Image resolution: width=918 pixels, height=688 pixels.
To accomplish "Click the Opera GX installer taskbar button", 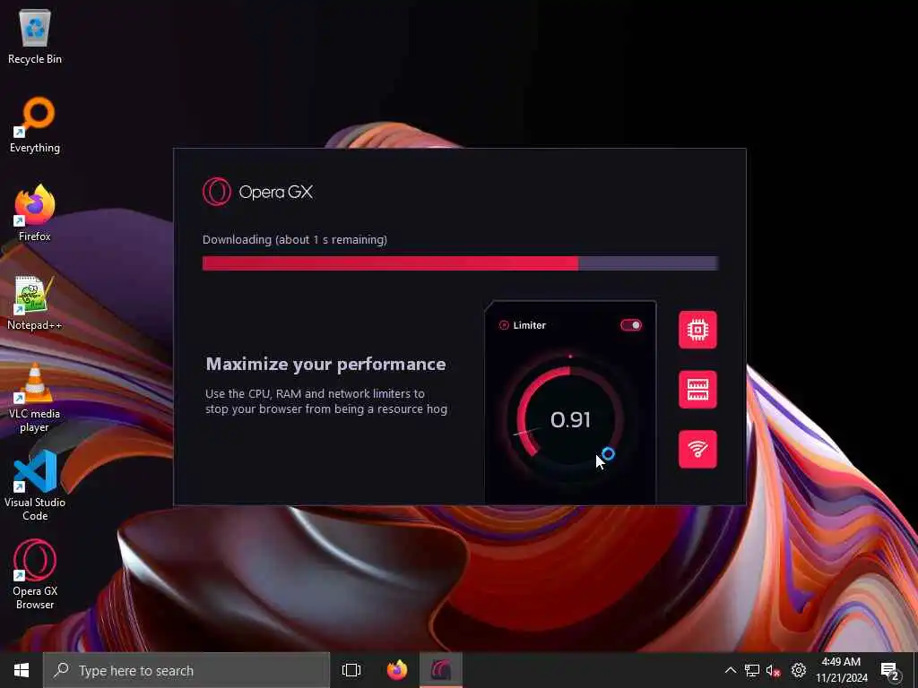I will pos(441,670).
